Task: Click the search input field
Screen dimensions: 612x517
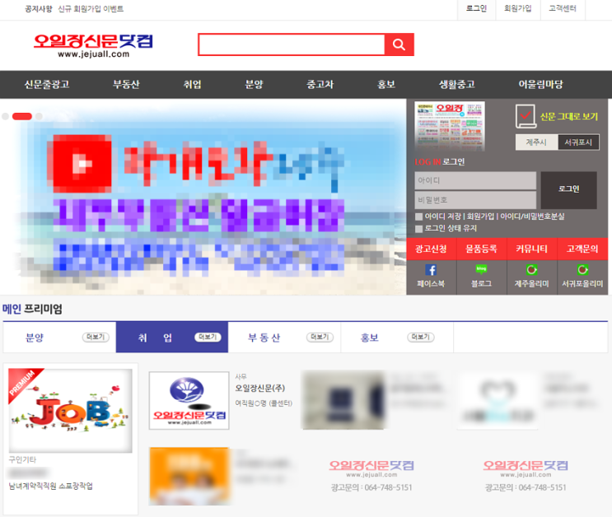Action: pyautogui.click(x=292, y=44)
